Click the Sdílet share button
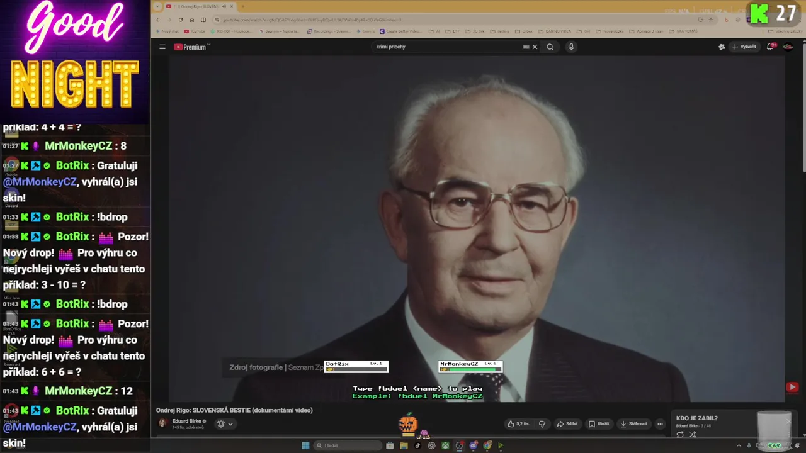Screen dimensions: 806x453 coord(567,424)
